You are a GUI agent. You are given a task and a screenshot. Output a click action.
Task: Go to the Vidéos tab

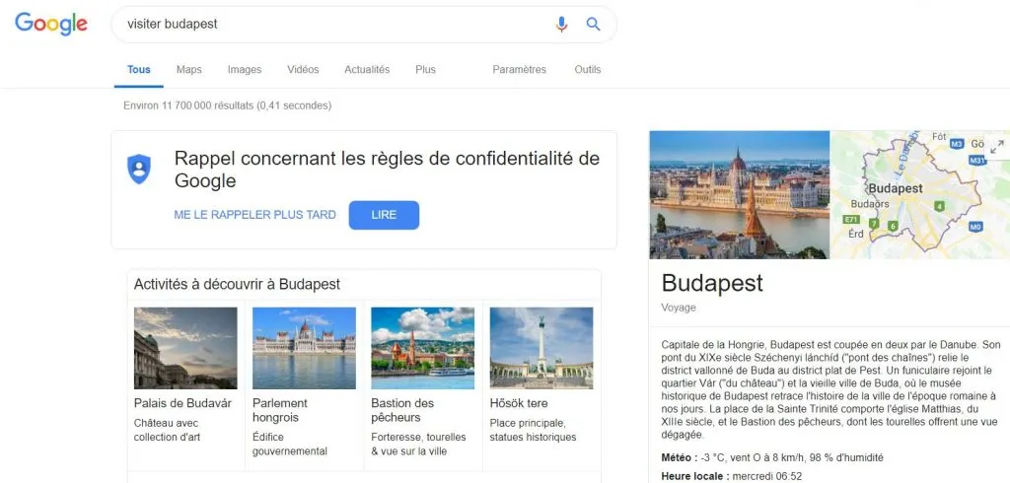pos(303,70)
